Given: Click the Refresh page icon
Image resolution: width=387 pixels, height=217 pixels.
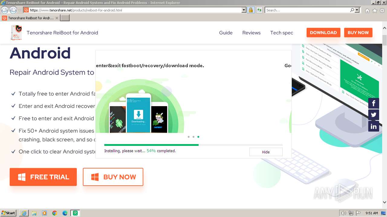Looking at the screenshot, I should pos(259,10).
